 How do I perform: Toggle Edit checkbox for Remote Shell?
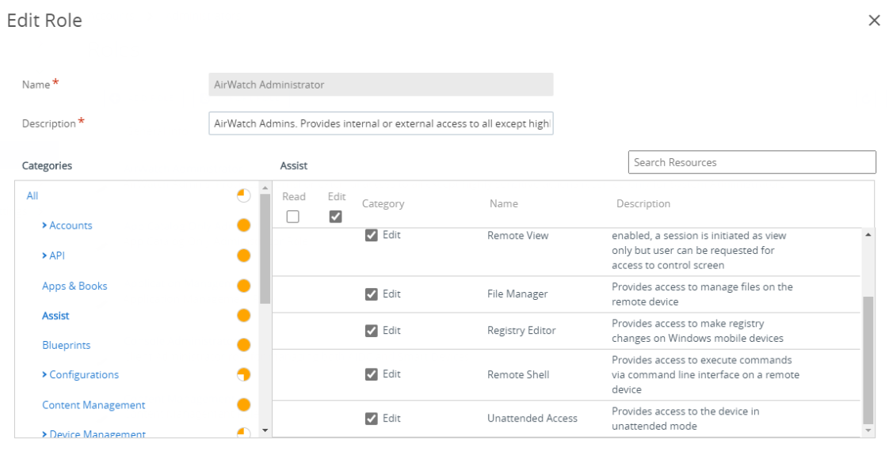(371, 374)
